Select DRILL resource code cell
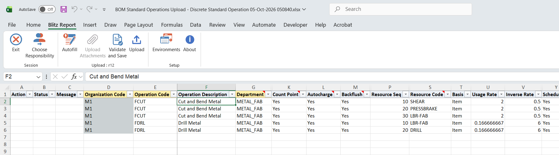559x155 pixels. [x=430, y=130]
